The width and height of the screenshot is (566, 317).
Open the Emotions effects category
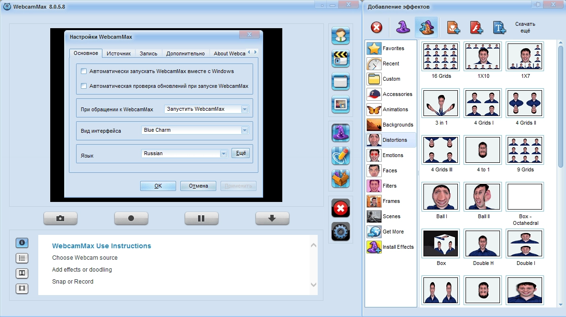390,155
